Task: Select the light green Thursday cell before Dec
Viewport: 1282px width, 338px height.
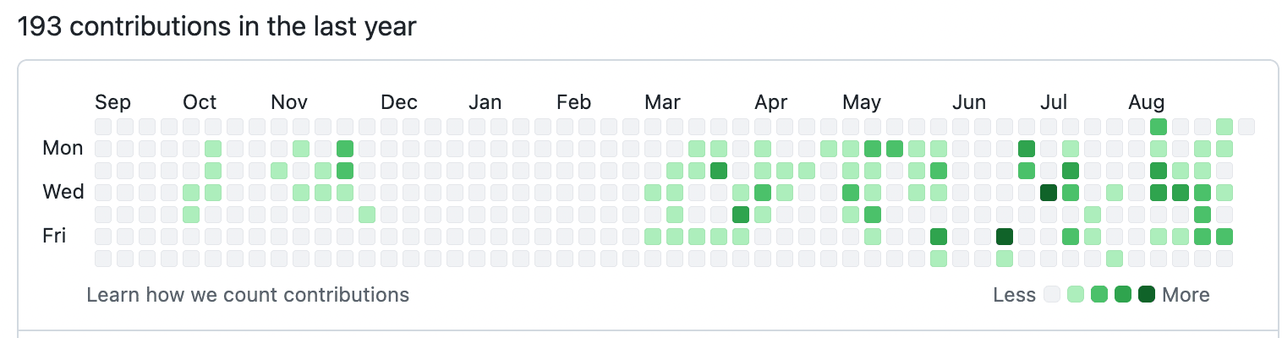Action: pyautogui.click(x=367, y=214)
